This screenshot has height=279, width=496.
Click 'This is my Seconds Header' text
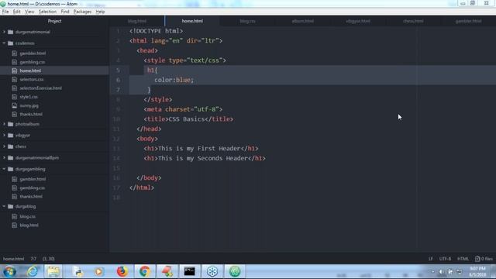[203, 158]
